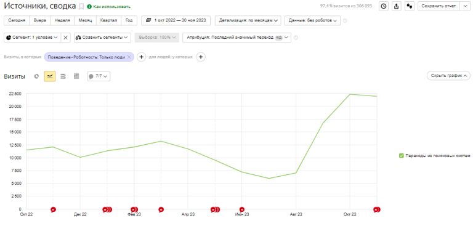473x231 pixels.
Task: Click the red note marker near Мар 23
Action: 161,209
